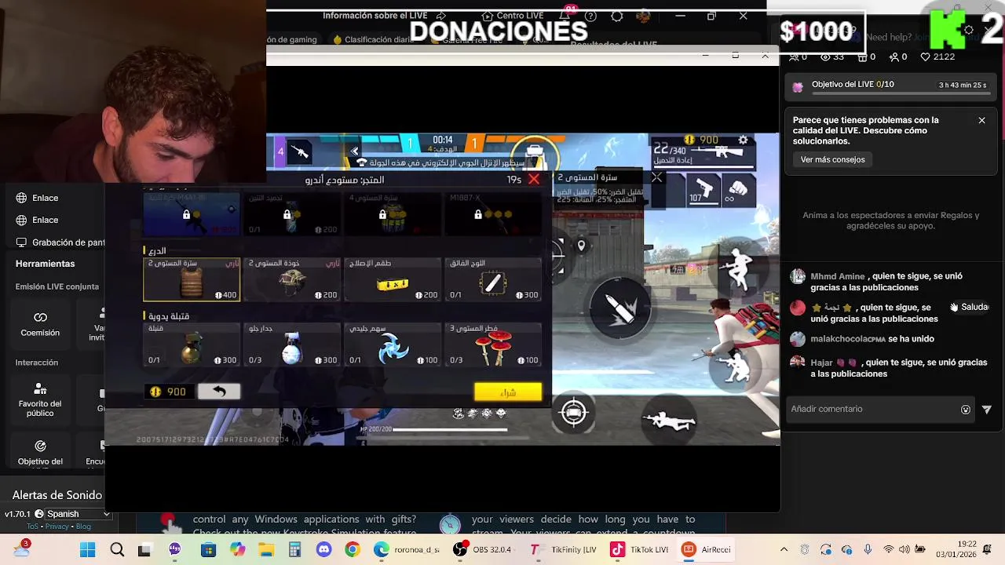Click the Privacy link
The height and width of the screenshot is (565, 1005).
click(57, 527)
